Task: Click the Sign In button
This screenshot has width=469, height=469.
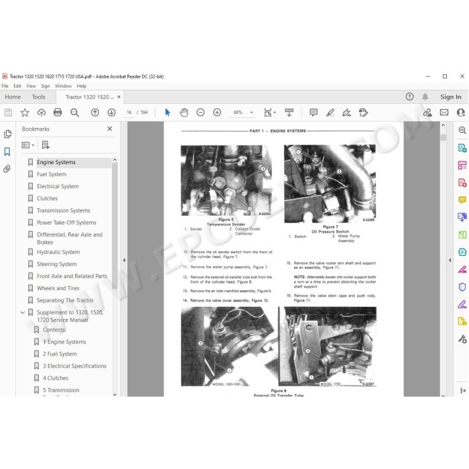Action: pos(450,97)
